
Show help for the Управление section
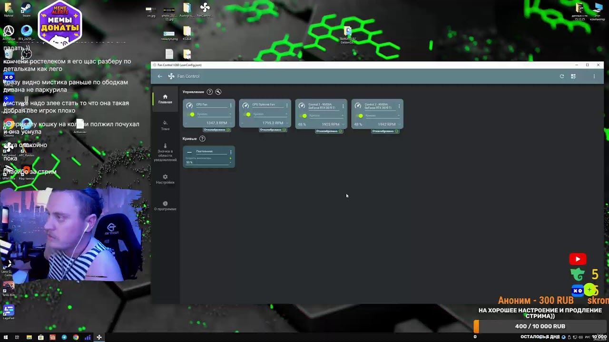(x=209, y=92)
